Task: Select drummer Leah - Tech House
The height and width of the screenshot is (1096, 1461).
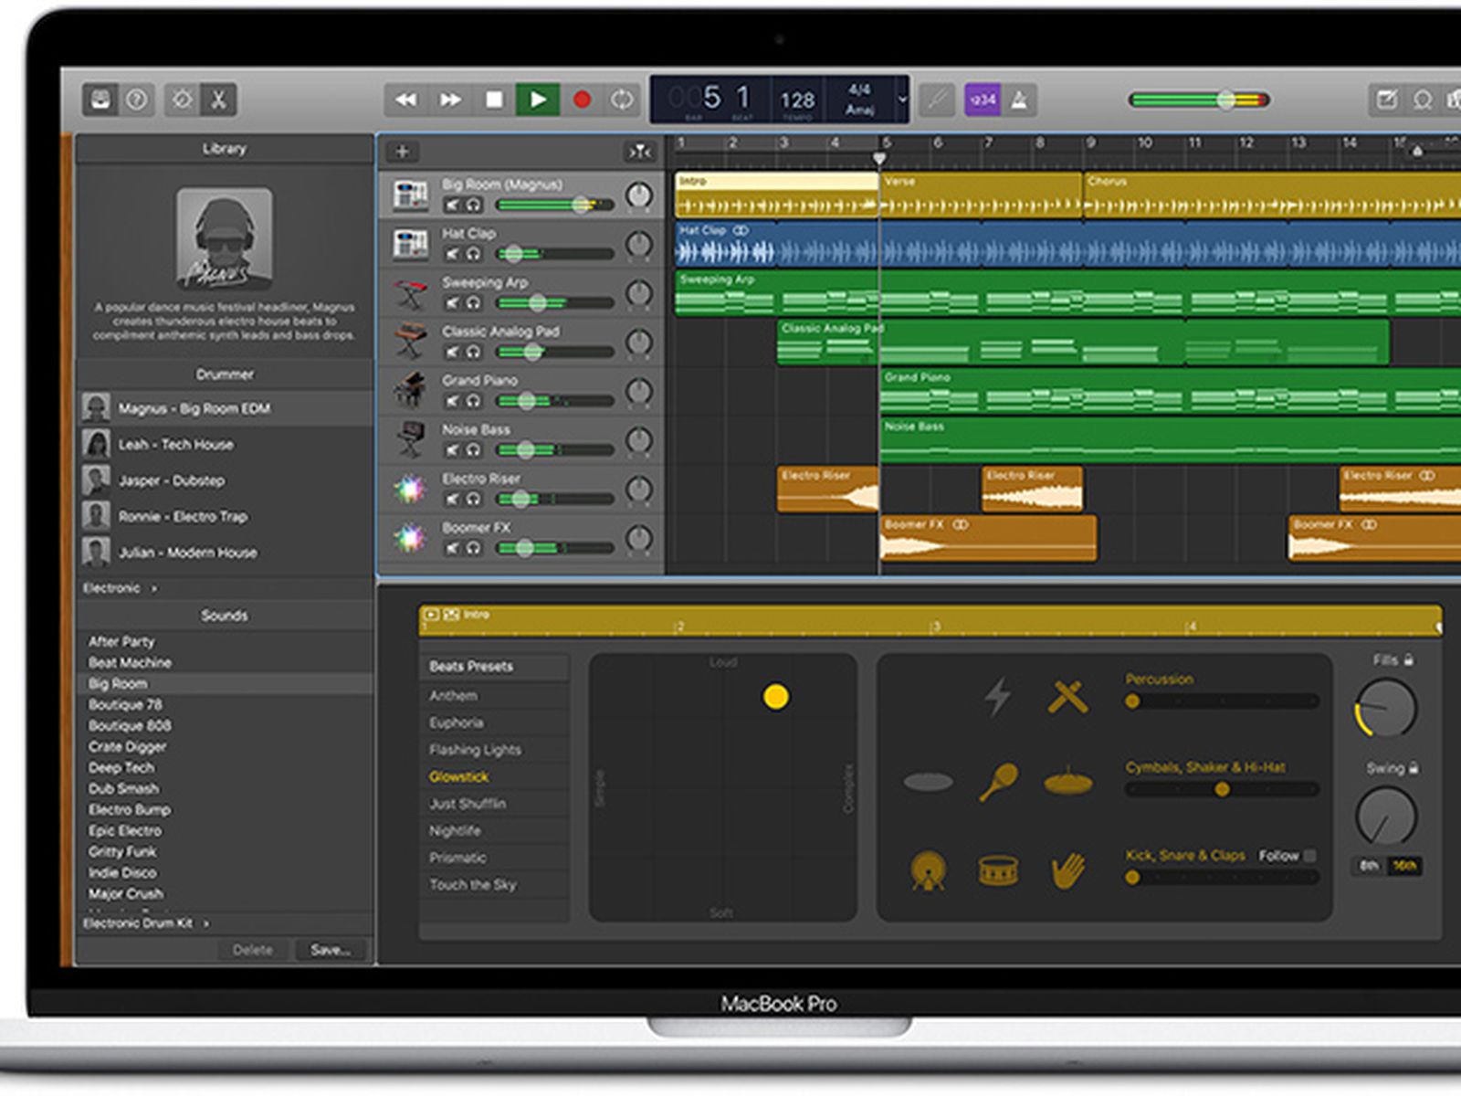Action: pyautogui.click(x=224, y=445)
